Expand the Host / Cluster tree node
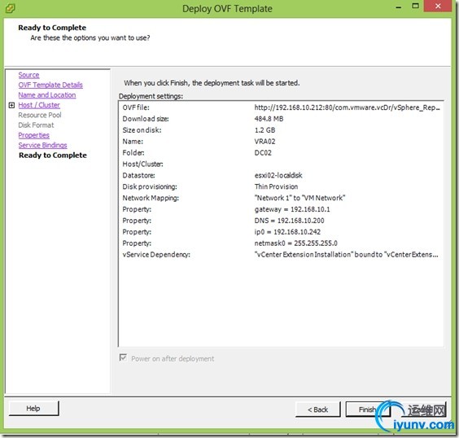This screenshot has height=438, width=459. (x=11, y=105)
